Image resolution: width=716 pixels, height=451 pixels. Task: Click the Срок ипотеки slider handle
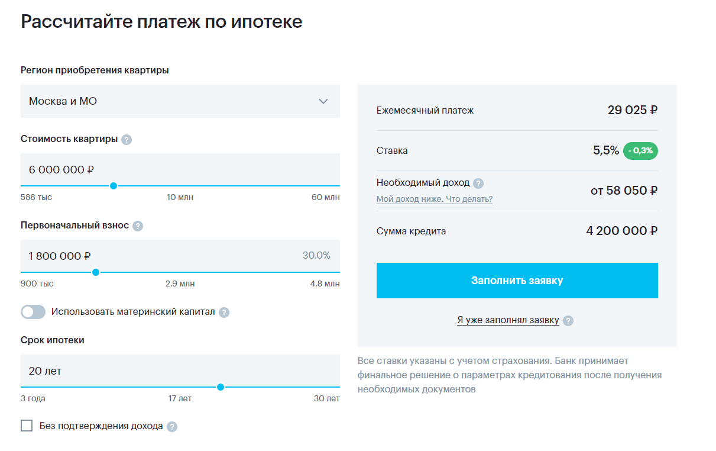(221, 387)
